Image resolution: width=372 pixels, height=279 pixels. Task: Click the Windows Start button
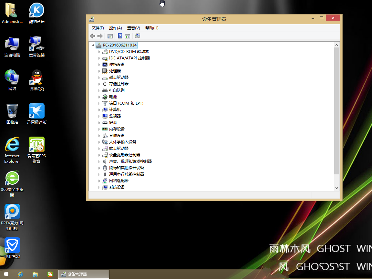[5, 274]
